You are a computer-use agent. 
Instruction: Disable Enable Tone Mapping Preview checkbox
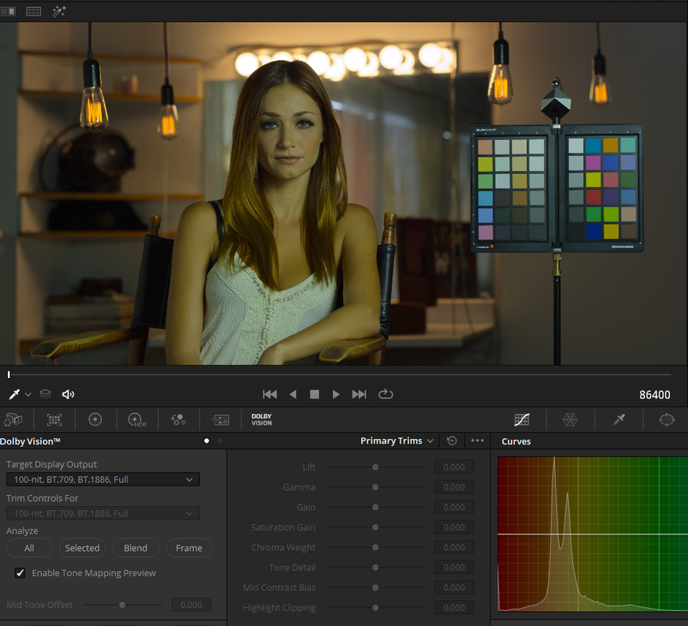20,573
